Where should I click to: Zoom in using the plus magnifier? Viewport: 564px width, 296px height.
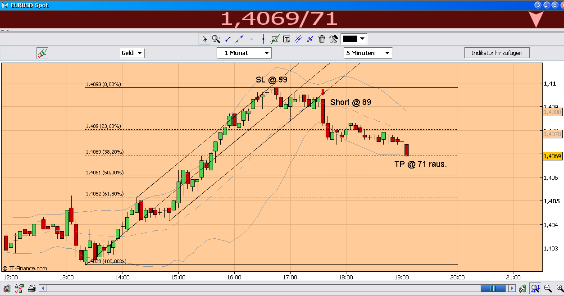tap(559, 288)
